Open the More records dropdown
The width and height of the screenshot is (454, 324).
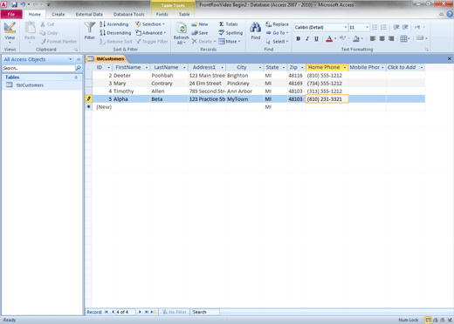[x=230, y=42]
